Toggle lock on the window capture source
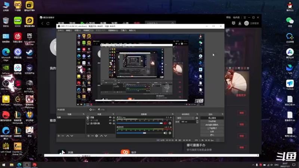This screenshot has height=168, width=299. pyautogui.click(x=114, y=120)
